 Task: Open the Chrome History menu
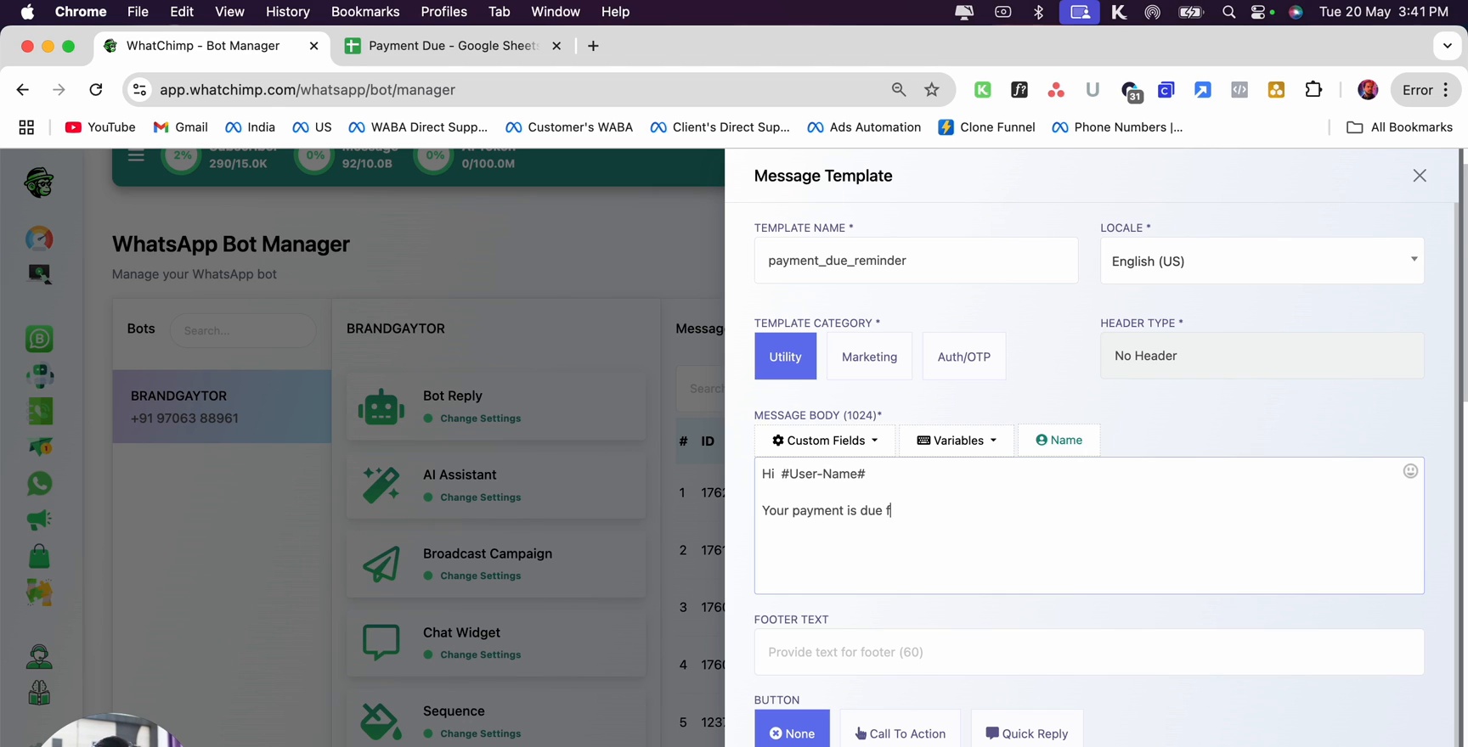point(287,12)
